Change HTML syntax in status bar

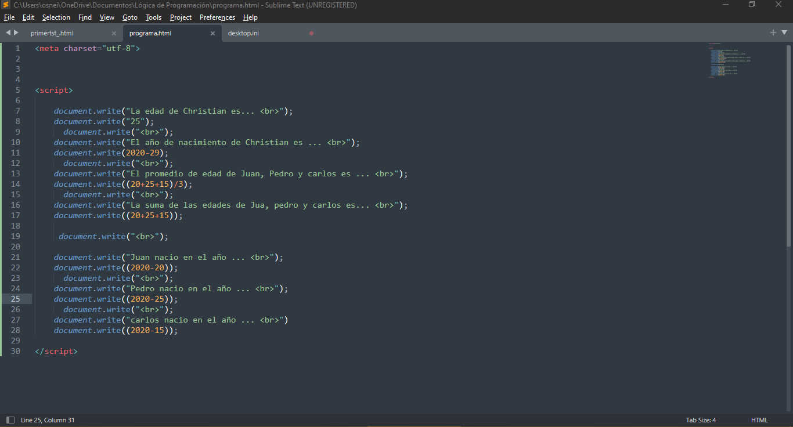[x=759, y=420]
